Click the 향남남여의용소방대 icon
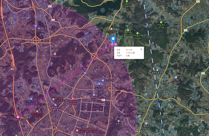 pyautogui.click(x=55, y=105)
